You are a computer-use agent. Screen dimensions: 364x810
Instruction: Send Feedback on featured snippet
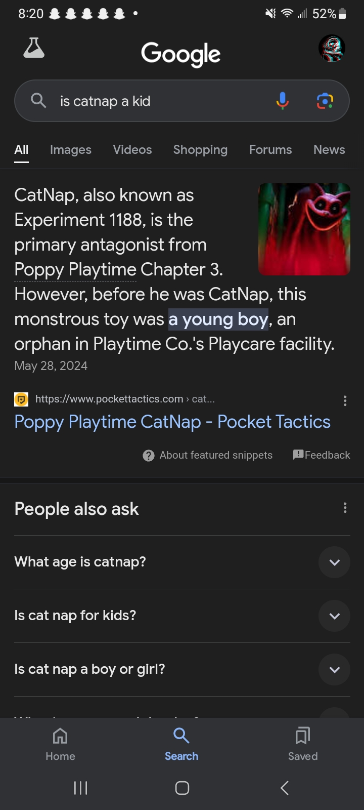(x=322, y=455)
